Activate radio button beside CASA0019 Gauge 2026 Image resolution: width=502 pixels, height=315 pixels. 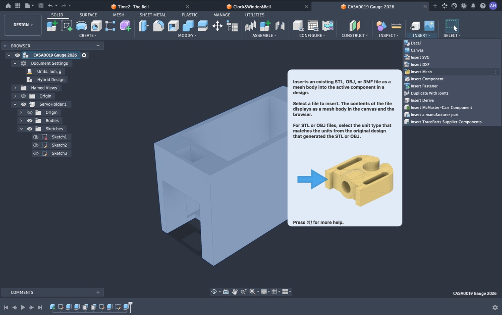coord(84,55)
